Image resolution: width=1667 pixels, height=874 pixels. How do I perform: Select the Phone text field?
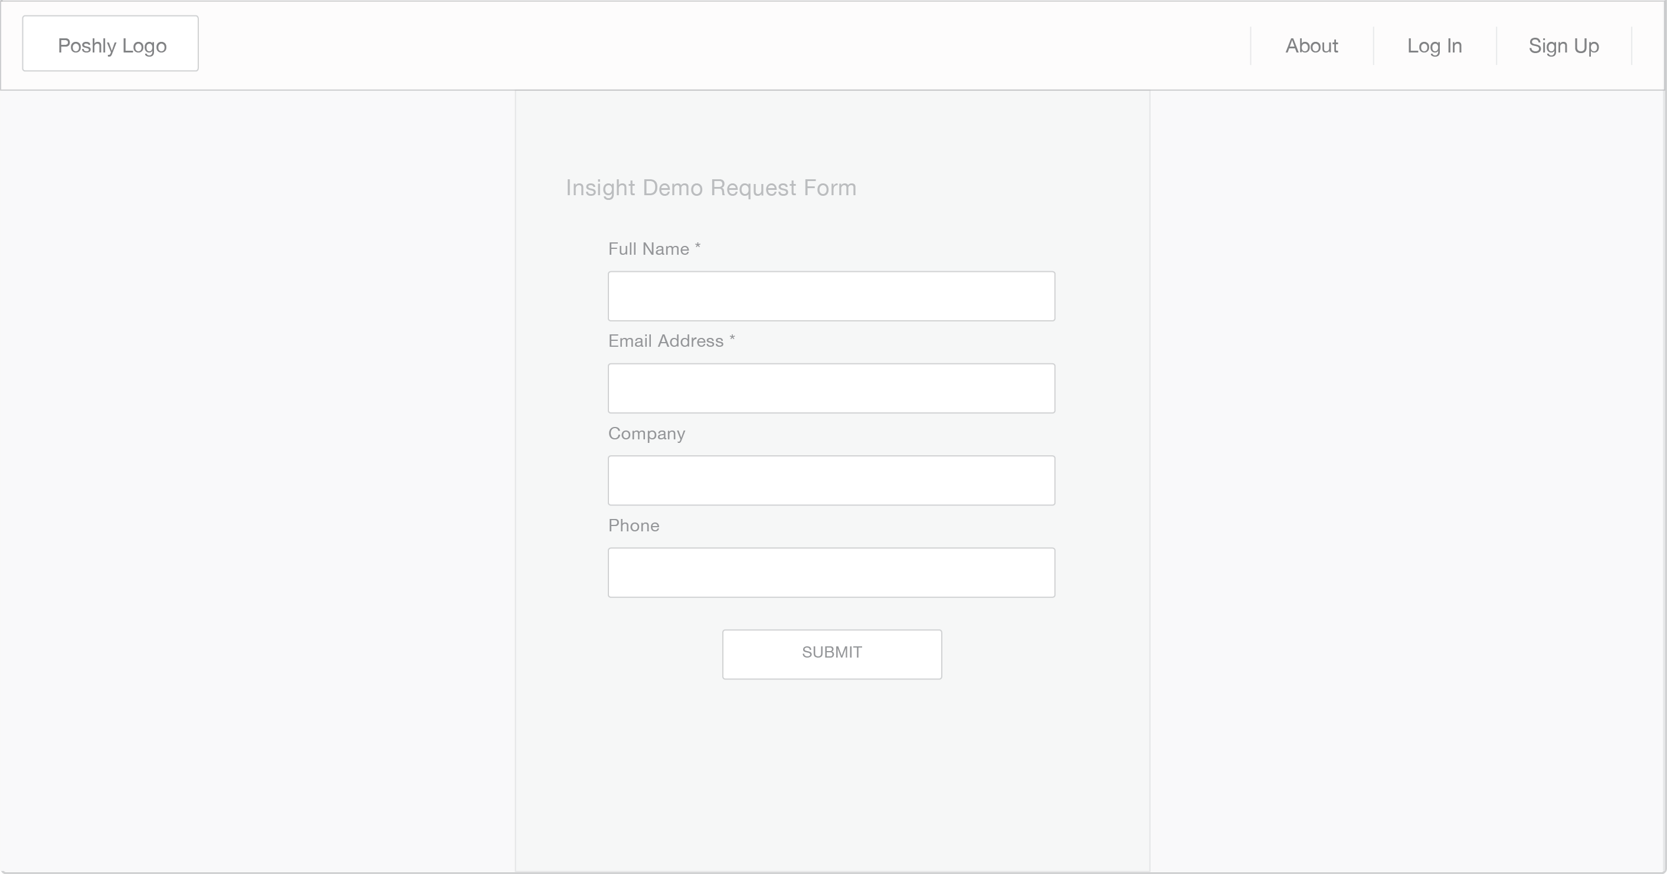[x=831, y=573]
